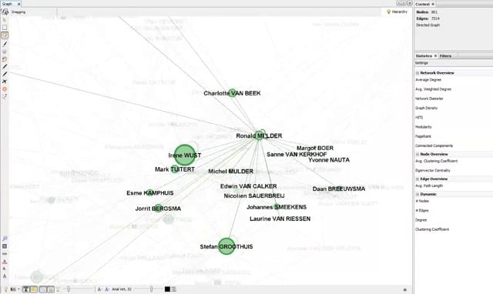Open the black label color swatch
The height and width of the screenshot is (294, 493).
click(167, 289)
